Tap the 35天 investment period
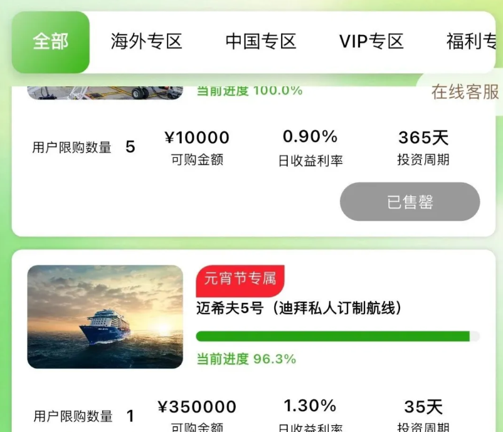503x432 pixels. point(423,406)
